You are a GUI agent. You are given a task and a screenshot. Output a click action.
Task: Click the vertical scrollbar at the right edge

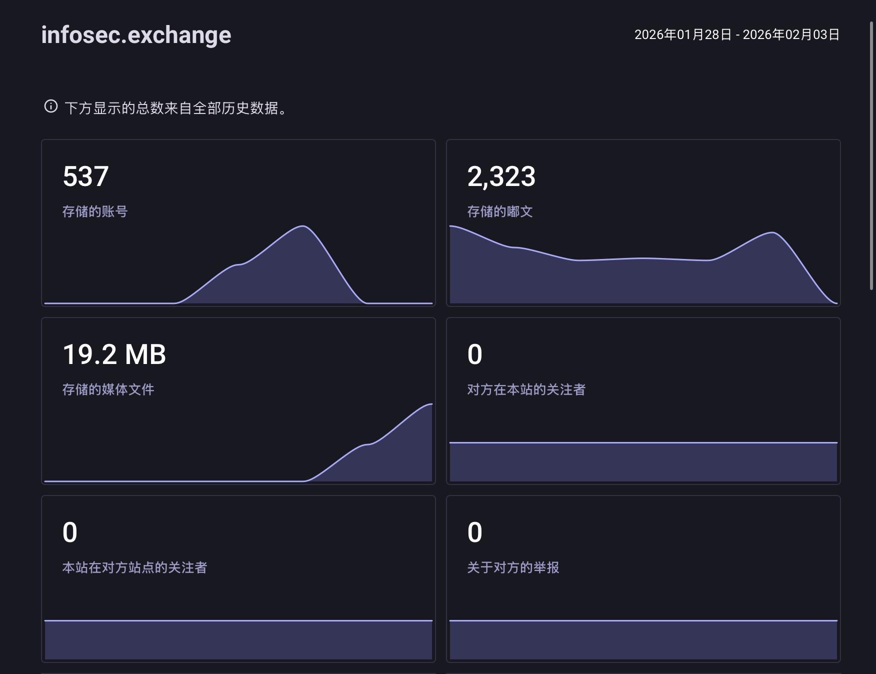[x=871, y=155]
